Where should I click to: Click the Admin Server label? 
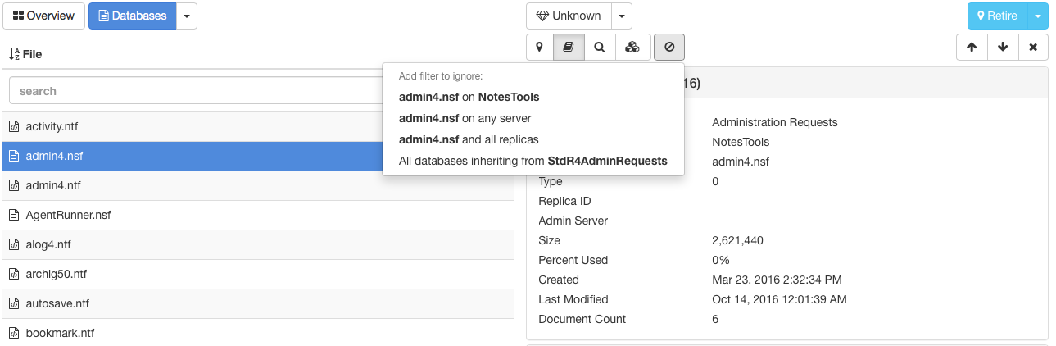573,221
